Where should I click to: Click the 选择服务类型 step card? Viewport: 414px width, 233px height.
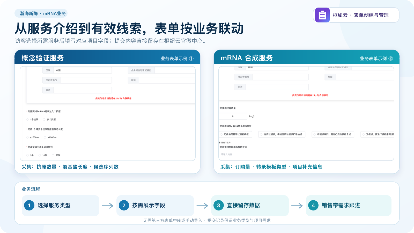[x=61, y=206]
